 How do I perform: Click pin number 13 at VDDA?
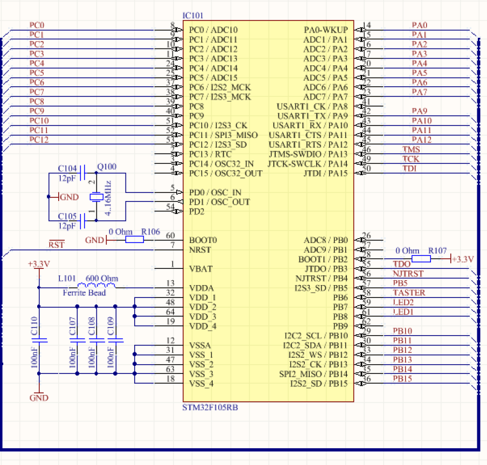(171, 283)
